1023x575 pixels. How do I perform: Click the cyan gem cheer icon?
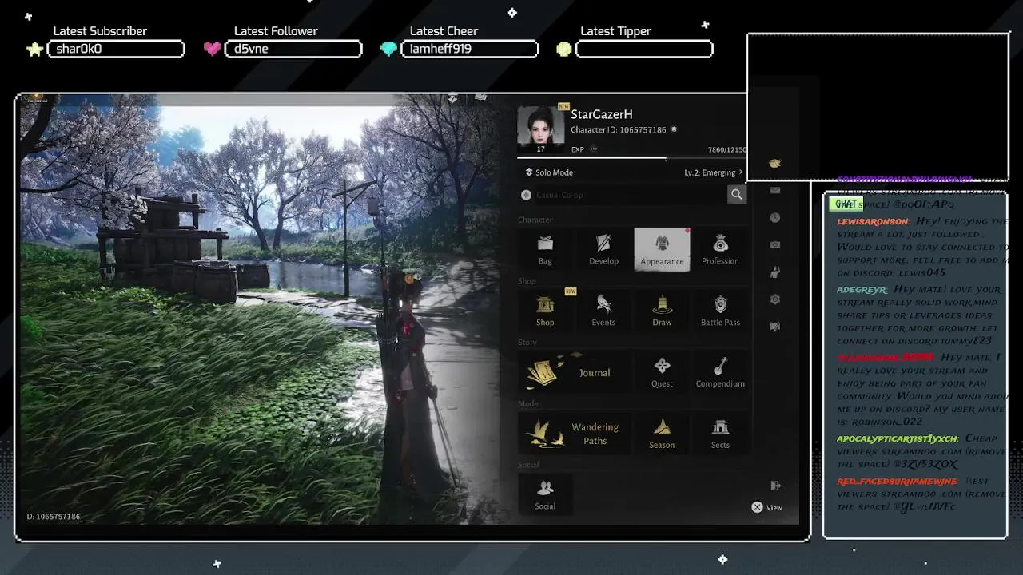pyautogui.click(x=388, y=49)
